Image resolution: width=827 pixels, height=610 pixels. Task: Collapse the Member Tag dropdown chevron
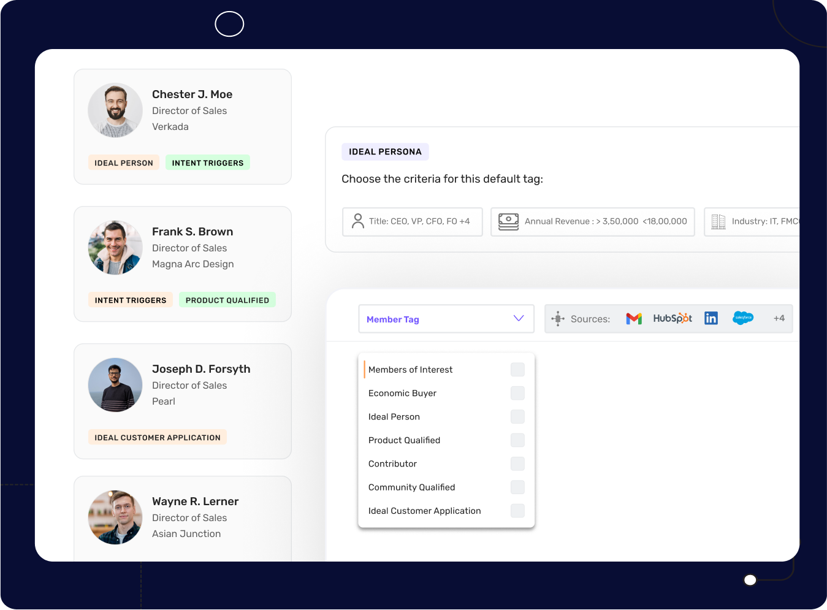pyautogui.click(x=519, y=318)
